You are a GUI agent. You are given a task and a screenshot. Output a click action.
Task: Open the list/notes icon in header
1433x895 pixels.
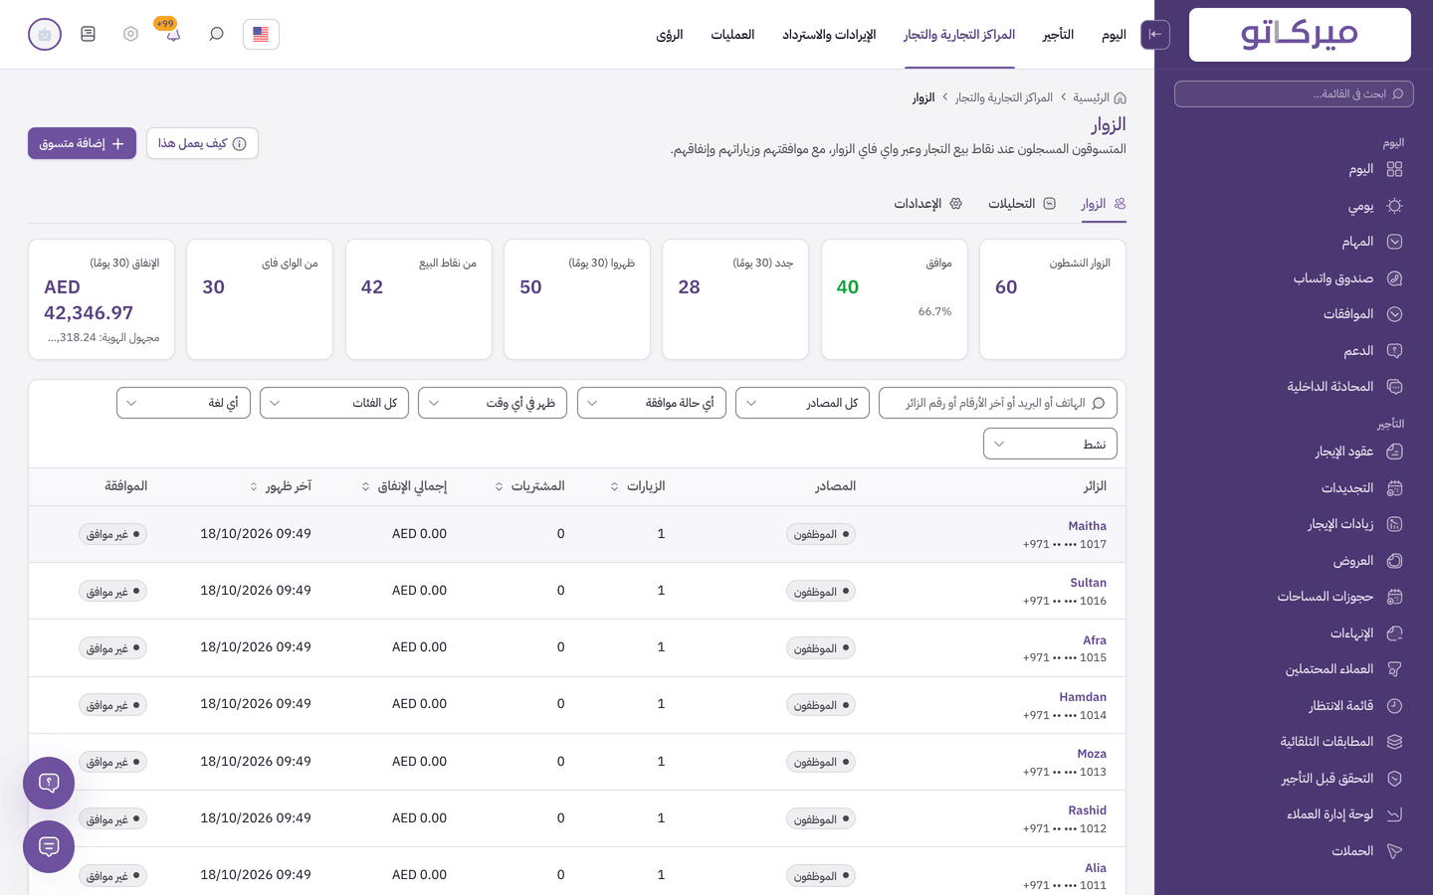coord(88,34)
